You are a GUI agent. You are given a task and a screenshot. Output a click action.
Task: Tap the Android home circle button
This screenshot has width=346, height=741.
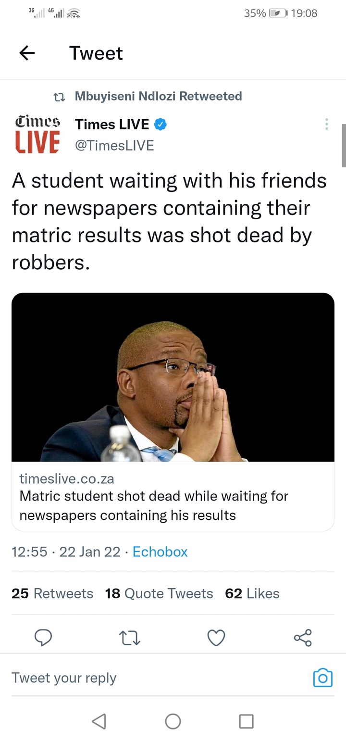click(x=173, y=721)
